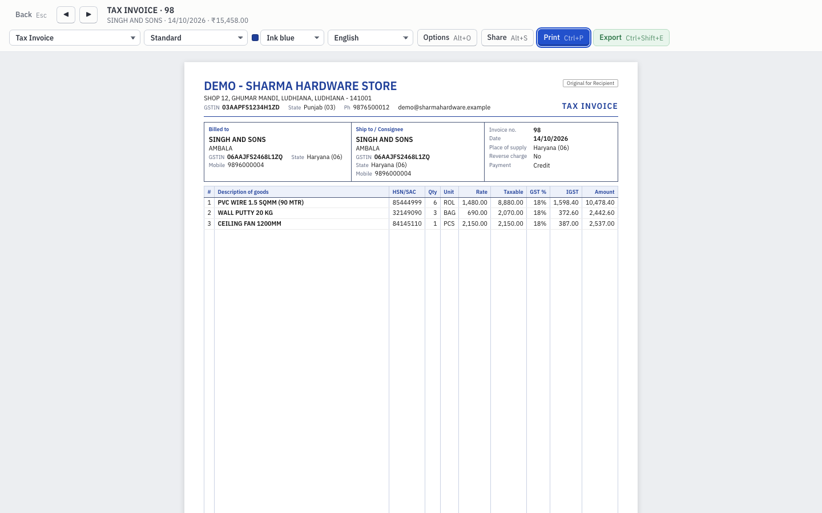
Task: Print the invoice
Action: coord(563,38)
